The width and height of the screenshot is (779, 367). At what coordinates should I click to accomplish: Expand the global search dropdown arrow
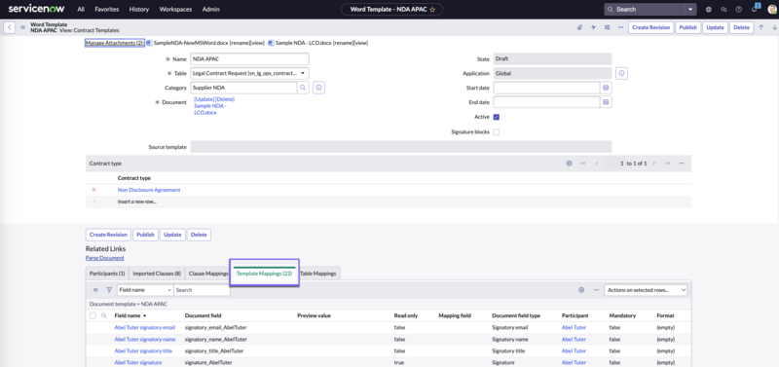pyautogui.click(x=690, y=10)
